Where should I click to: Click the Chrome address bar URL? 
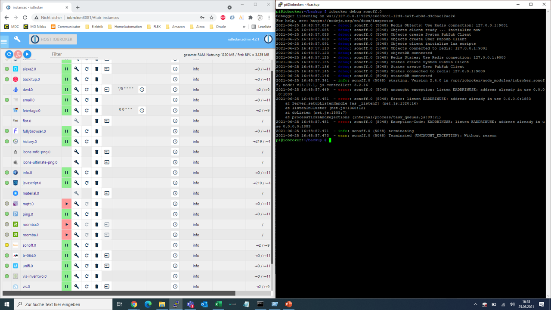(93, 18)
